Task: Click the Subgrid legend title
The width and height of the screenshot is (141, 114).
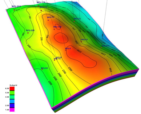Action: (13, 85)
